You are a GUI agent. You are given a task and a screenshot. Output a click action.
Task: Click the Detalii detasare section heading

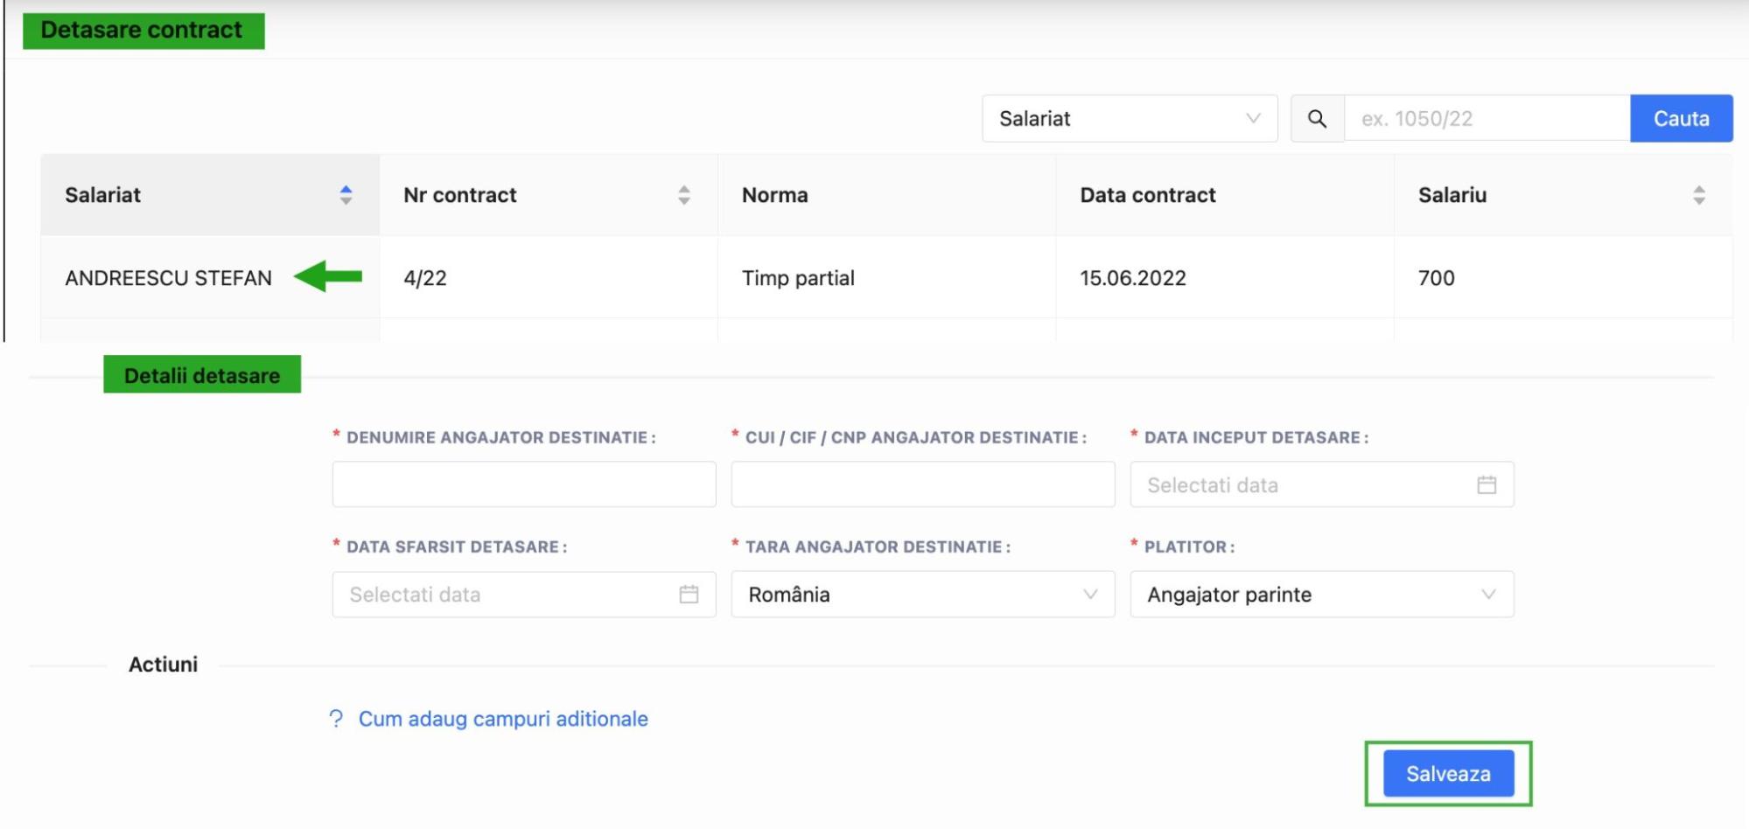click(x=202, y=375)
